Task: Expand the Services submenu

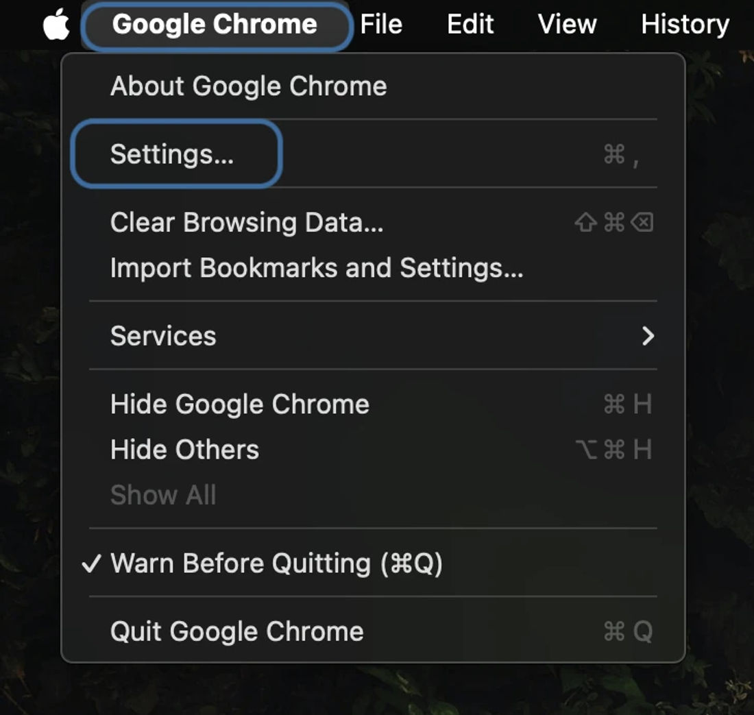Action: 373,336
